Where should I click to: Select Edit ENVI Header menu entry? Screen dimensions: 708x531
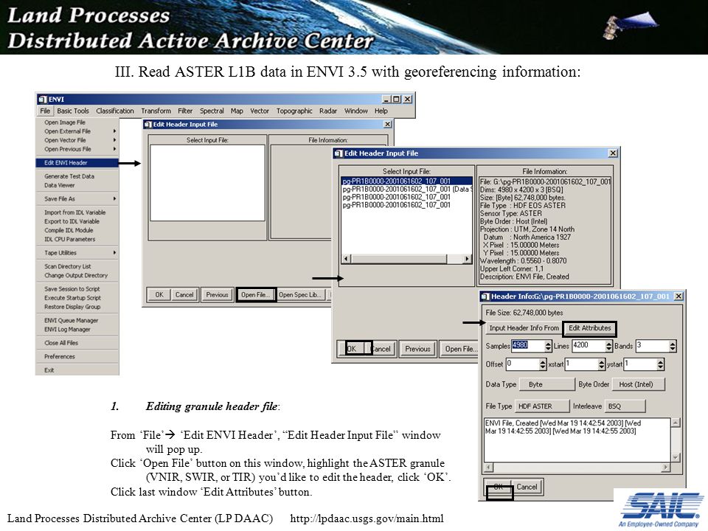pos(77,163)
